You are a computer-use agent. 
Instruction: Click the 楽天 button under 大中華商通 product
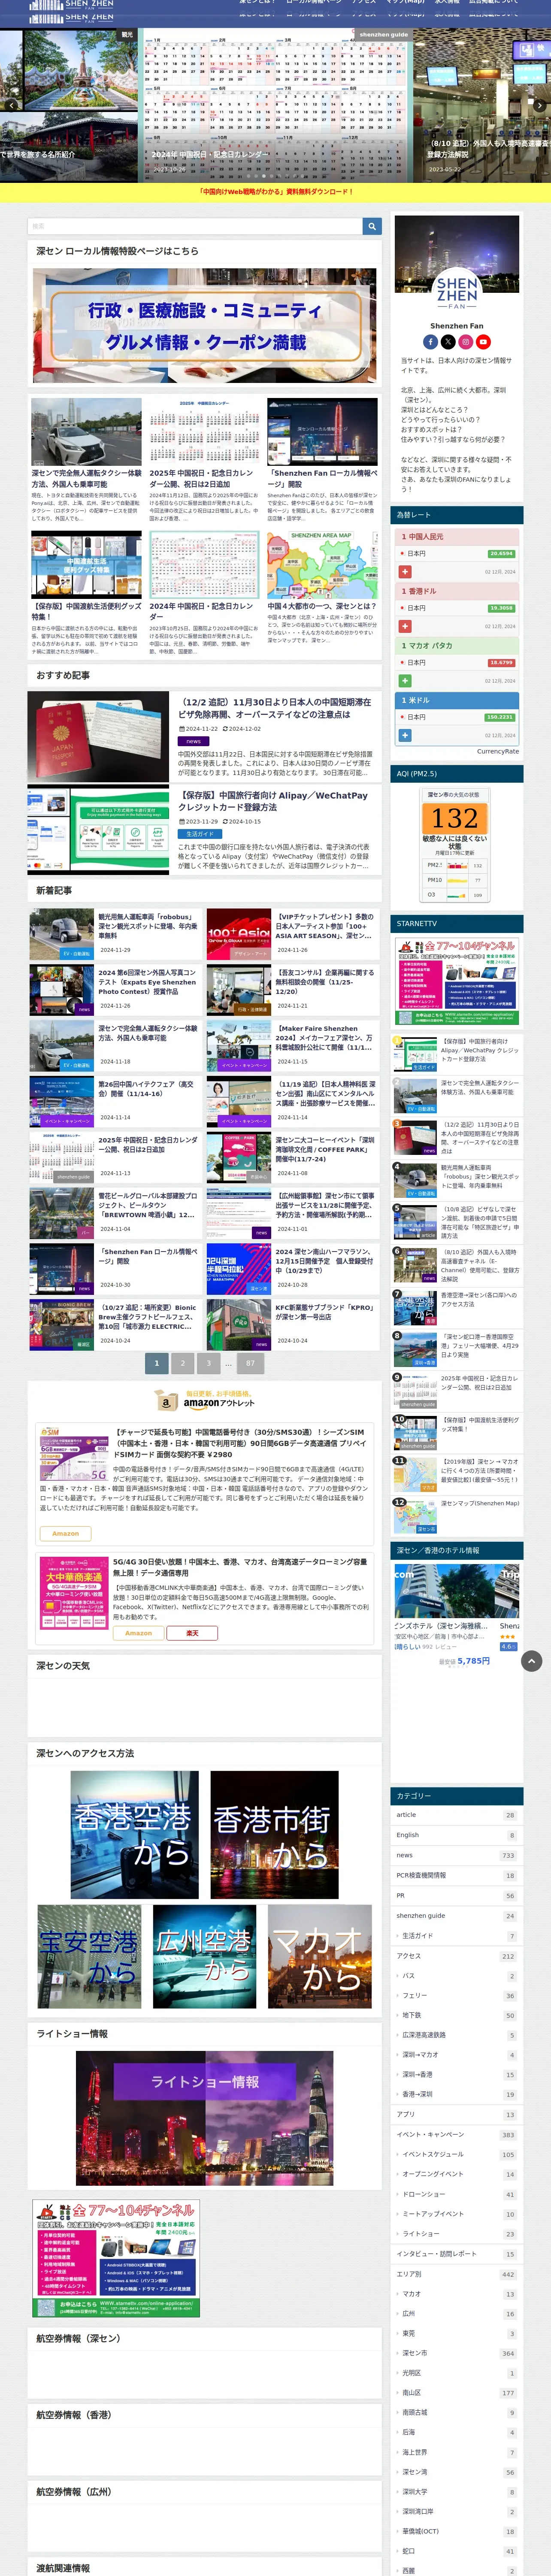tap(192, 1633)
